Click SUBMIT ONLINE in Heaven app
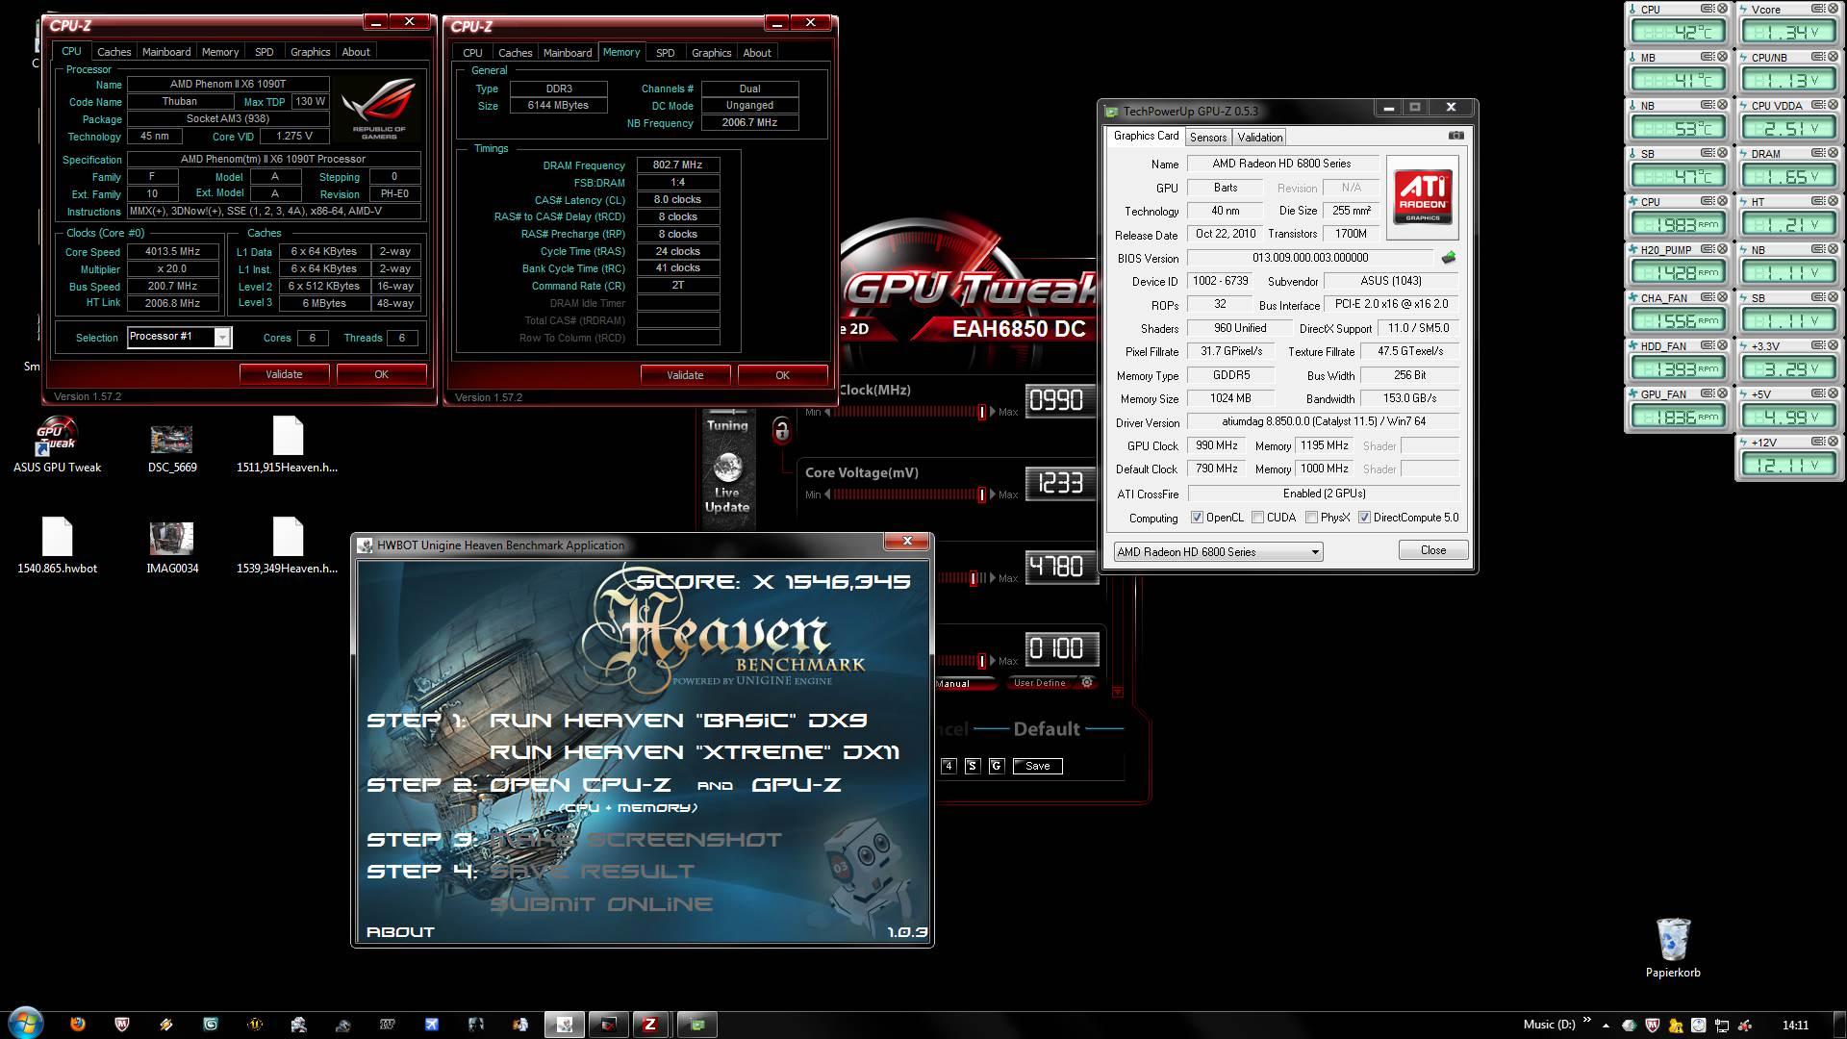This screenshot has width=1847, height=1039. point(601,904)
